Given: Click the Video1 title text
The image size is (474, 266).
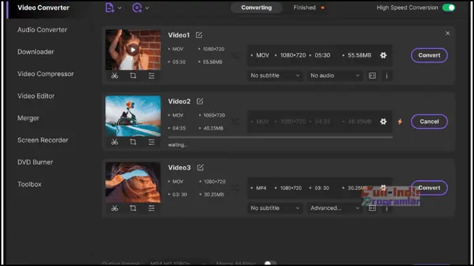Looking at the screenshot, I should pos(179,35).
